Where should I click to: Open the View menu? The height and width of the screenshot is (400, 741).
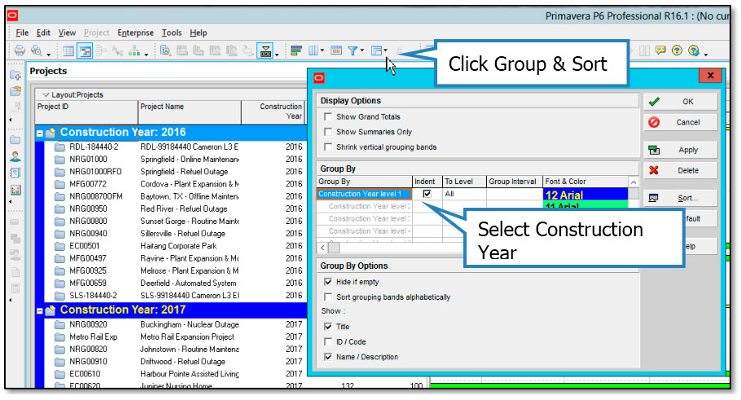(67, 33)
